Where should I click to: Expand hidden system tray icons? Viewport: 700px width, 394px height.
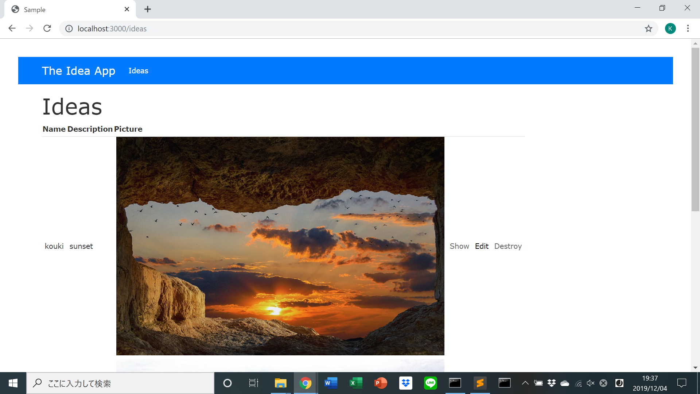click(x=525, y=383)
